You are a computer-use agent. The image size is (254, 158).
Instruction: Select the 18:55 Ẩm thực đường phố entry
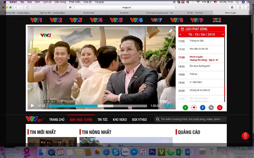point(201,66)
